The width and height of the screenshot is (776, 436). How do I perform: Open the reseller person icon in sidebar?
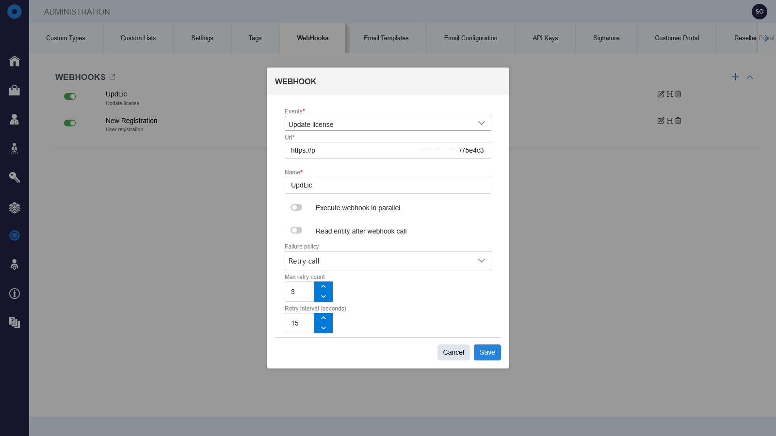[x=15, y=148]
